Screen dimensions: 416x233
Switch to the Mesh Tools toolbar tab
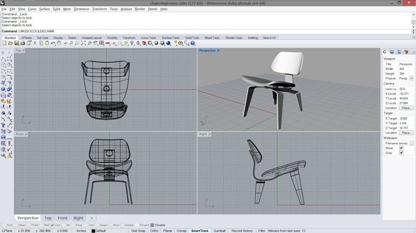(x=212, y=38)
